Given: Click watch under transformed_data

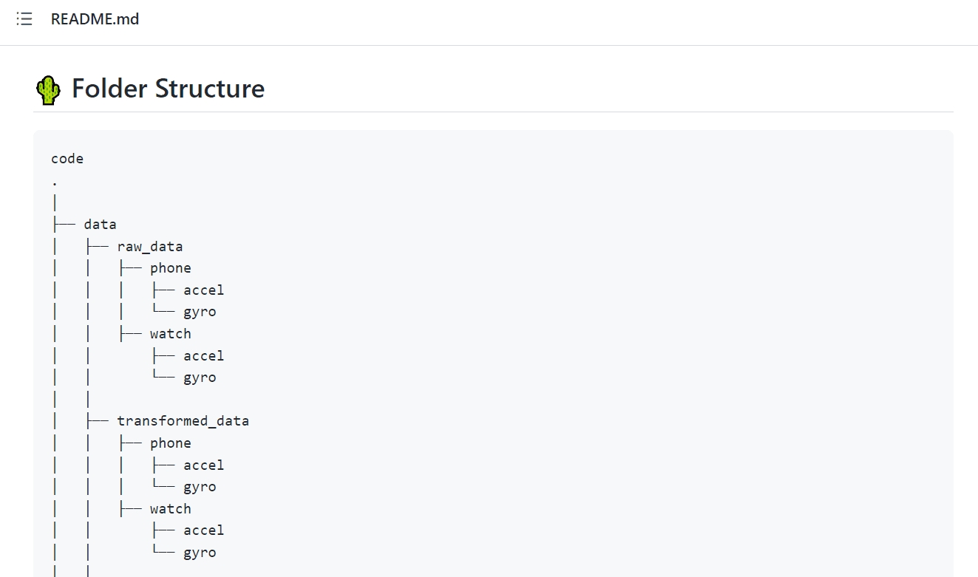Looking at the screenshot, I should (170, 508).
